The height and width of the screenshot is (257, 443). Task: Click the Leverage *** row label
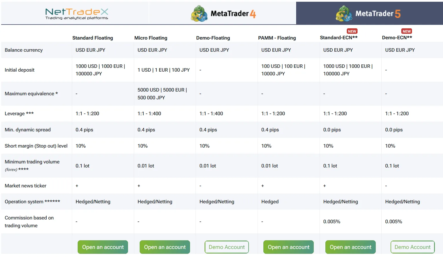(x=19, y=113)
